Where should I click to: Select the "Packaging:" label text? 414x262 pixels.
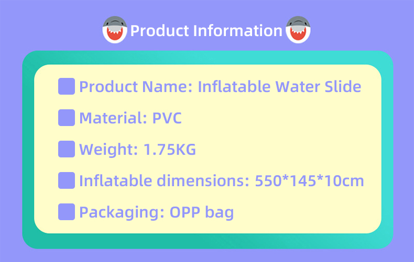[122, 213]
